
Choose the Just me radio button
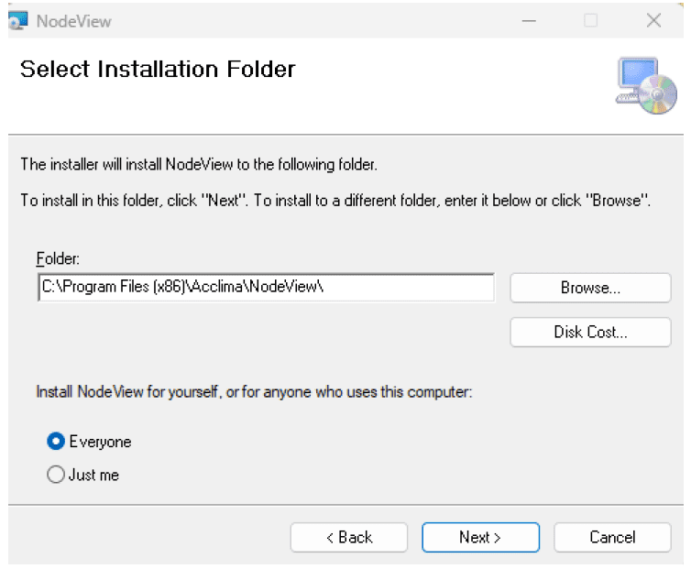[56, 475]
